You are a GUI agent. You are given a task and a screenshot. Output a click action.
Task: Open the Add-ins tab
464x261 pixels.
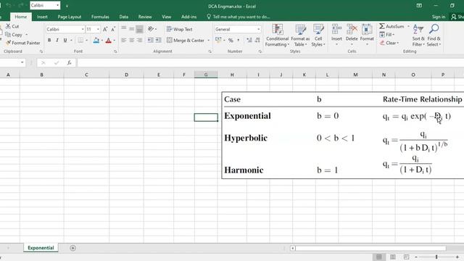[x=188, y=17]
